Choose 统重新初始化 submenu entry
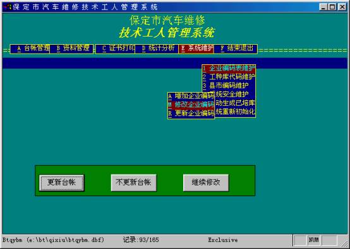The image size is (350, 249). (235, 112)
